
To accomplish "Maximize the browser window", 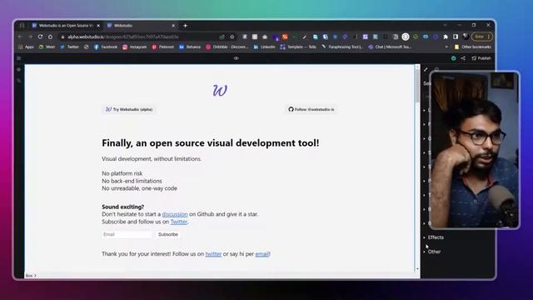I will [474, 25].
